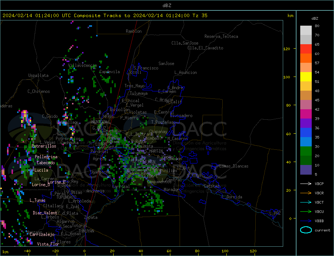Click the dBZ title at window top
Screen dimensions: 334x256
[167, 6]
